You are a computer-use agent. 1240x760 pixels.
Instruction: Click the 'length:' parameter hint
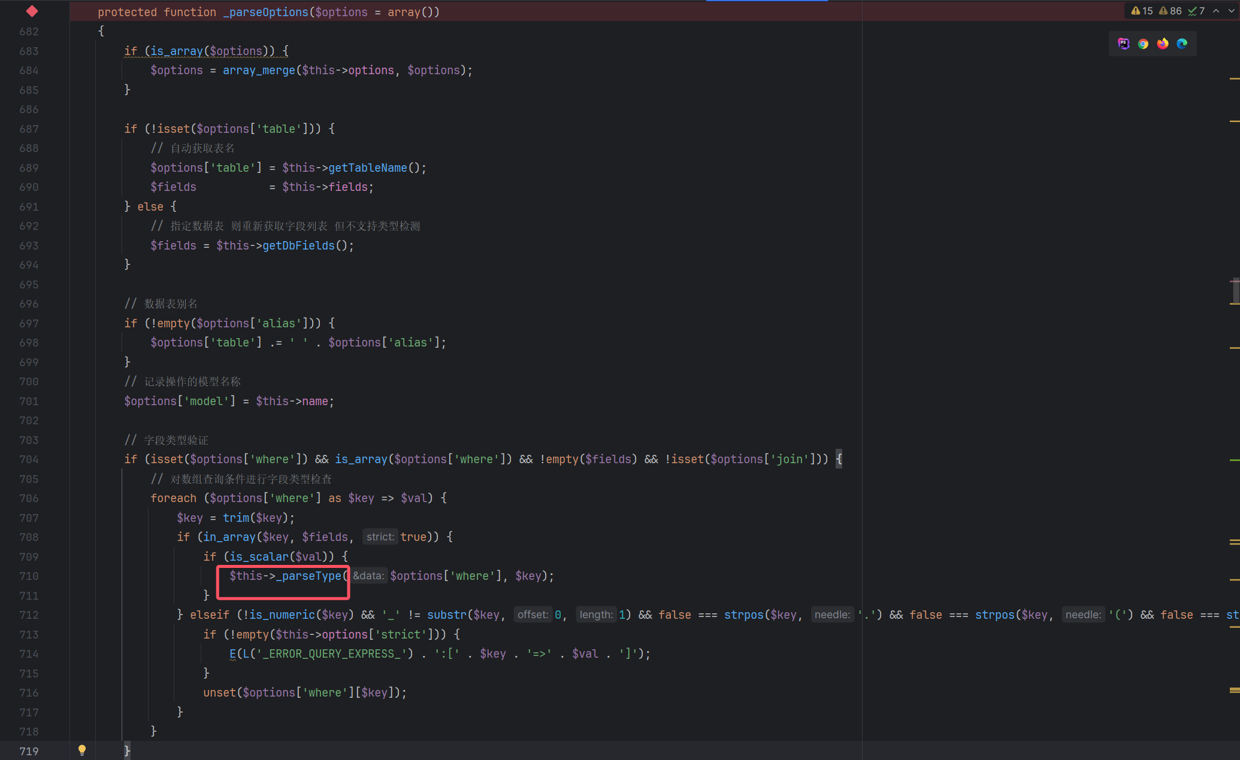[596, 615]
